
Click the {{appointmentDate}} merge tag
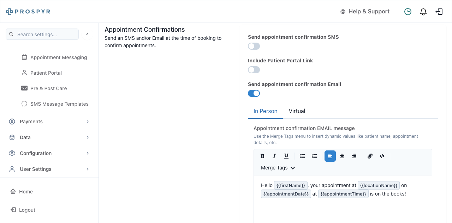pyautogui.click(x=286, y=194)
